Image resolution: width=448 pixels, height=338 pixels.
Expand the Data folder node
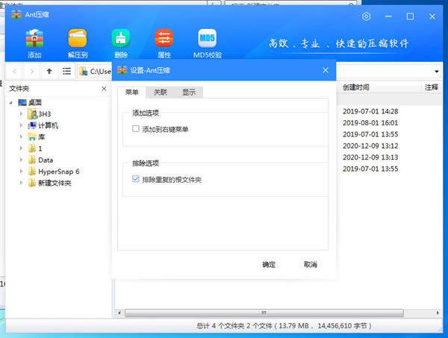[22, 160]
